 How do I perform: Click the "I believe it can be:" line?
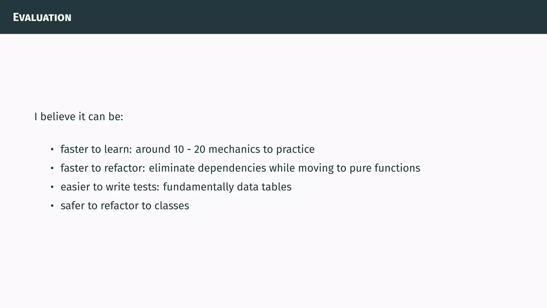pyautogui.click(x=79, y=117)
